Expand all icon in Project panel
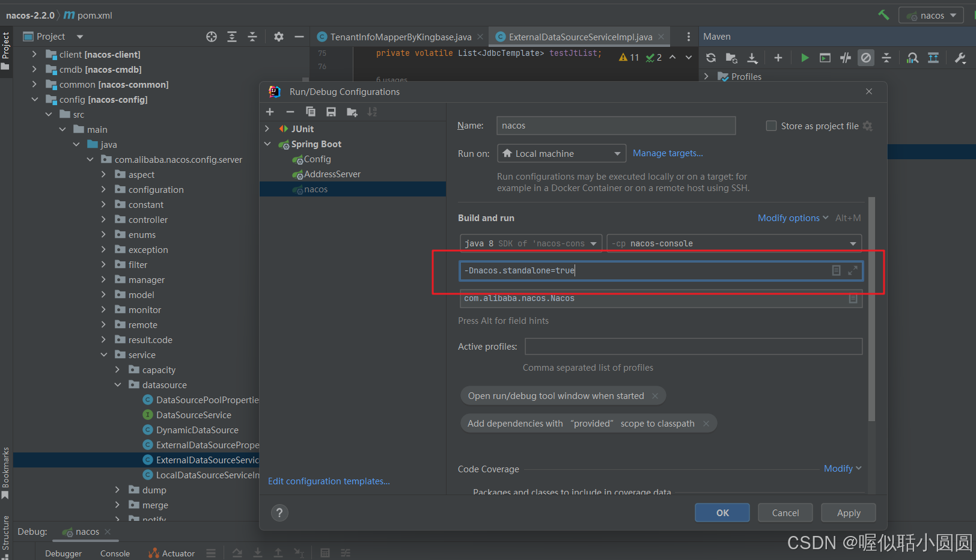Viewport: 976px width, 560px height. click(x=232, y=37)
